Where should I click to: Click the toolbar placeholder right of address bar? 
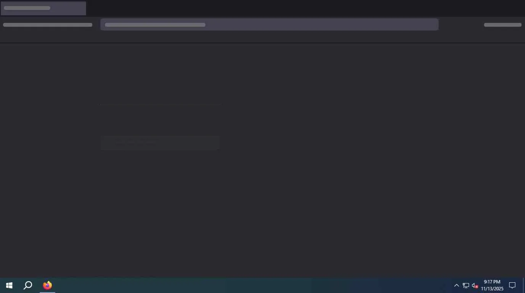click(x=502, y=25)
